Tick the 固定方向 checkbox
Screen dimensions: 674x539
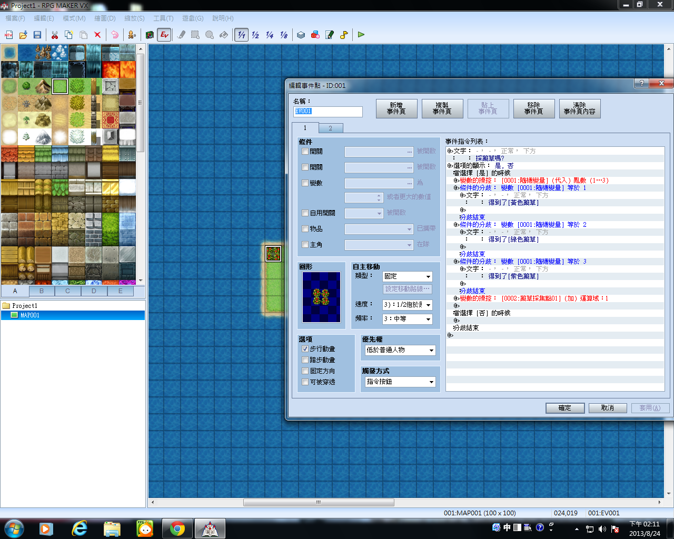click(x=305, y=371)
